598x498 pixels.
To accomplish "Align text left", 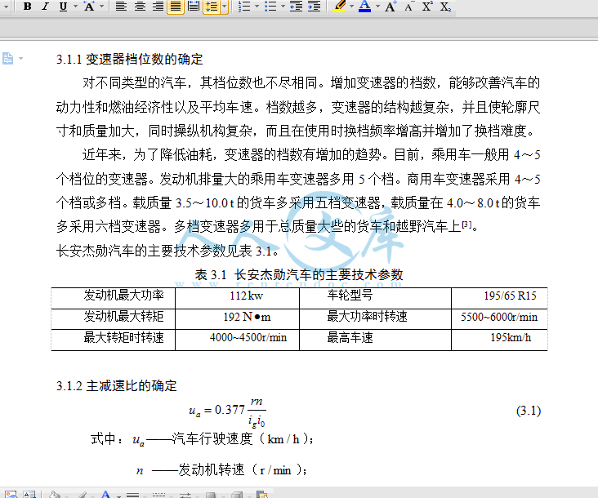I will pos(121,6).
